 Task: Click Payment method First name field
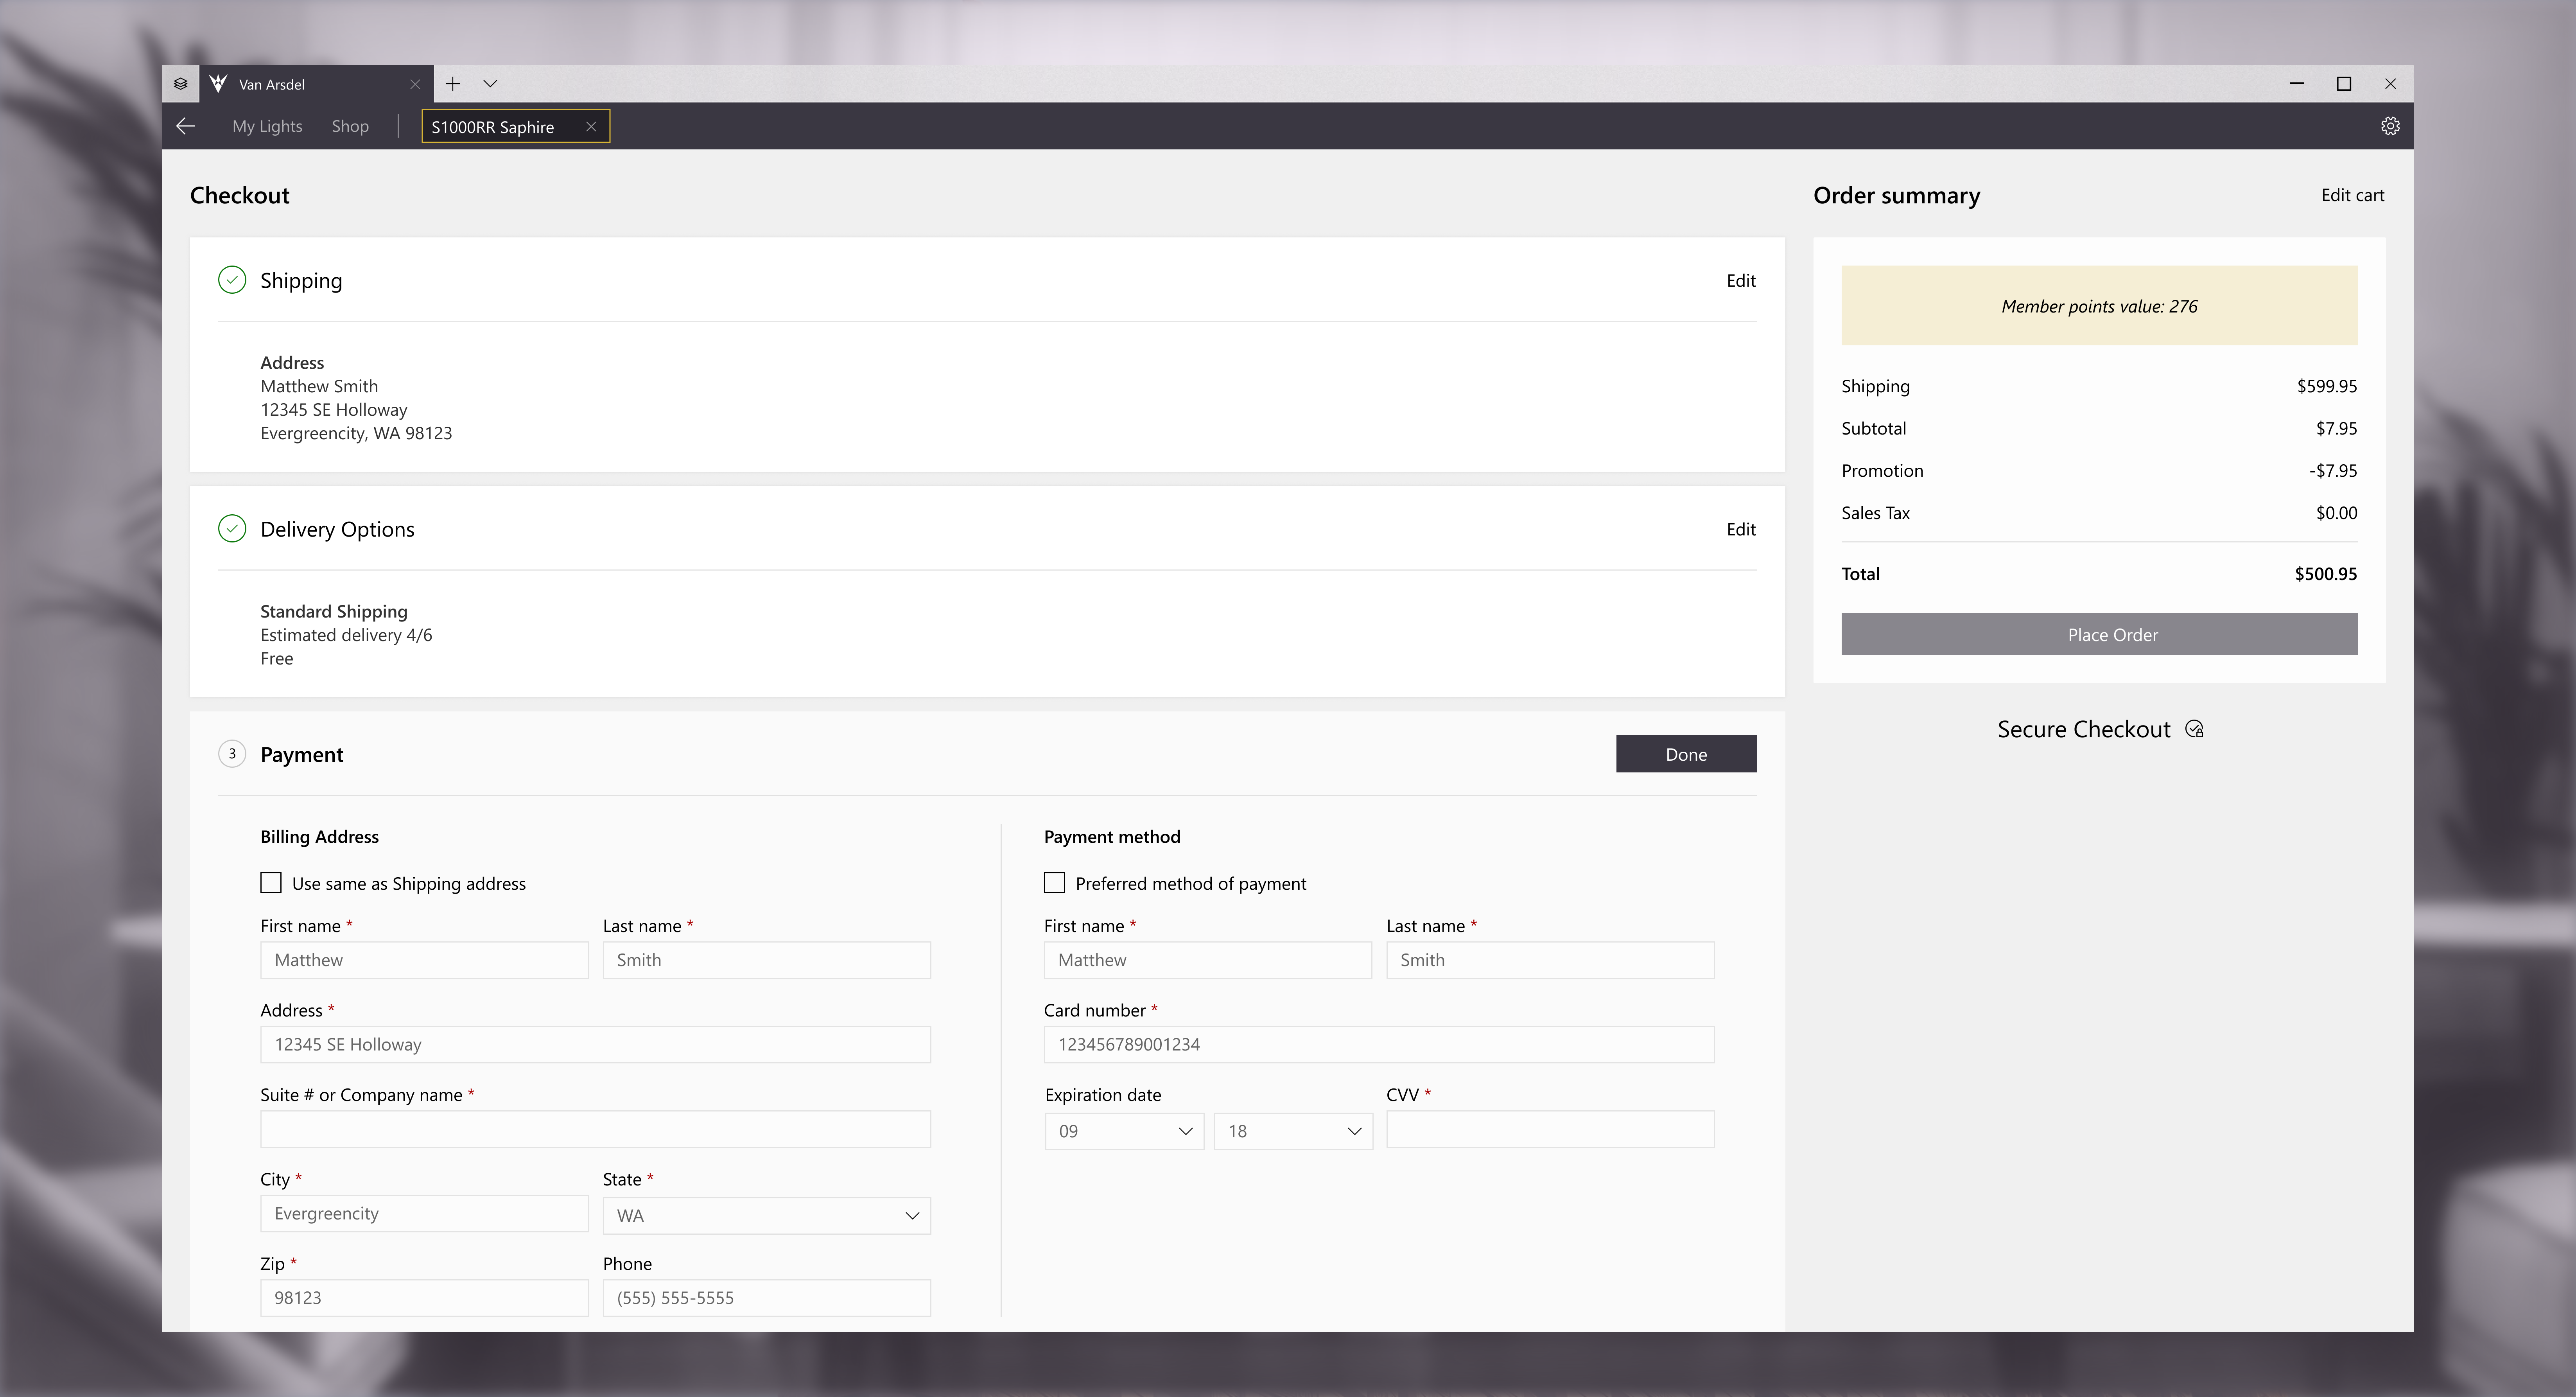[x=1208, y=960]
